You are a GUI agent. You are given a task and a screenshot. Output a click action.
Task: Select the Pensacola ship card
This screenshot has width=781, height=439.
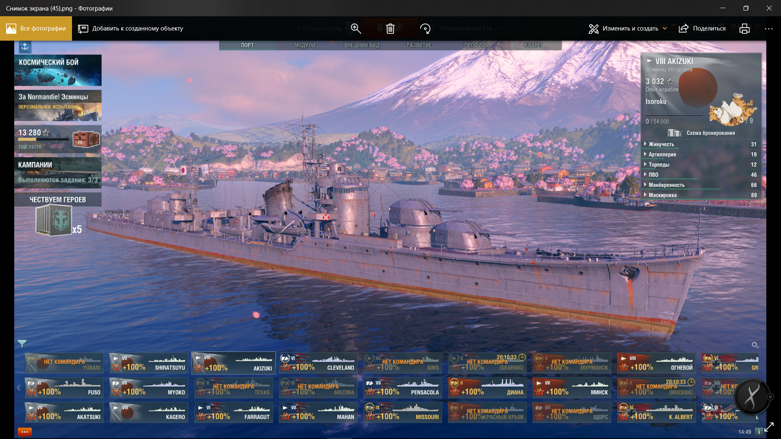(x=403, y=388)
